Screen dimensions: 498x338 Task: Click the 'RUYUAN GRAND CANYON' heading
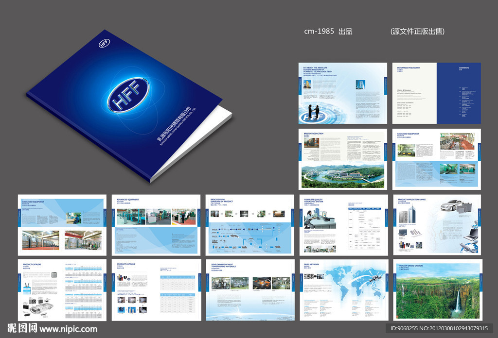tap(410, 265)
